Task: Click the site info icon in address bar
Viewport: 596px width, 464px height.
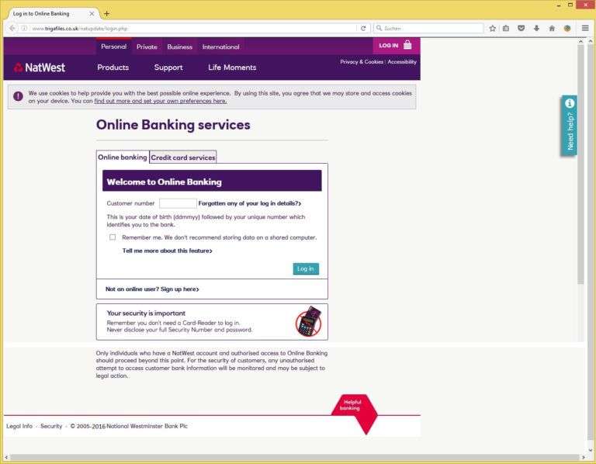Action: [x=24, y=28]
